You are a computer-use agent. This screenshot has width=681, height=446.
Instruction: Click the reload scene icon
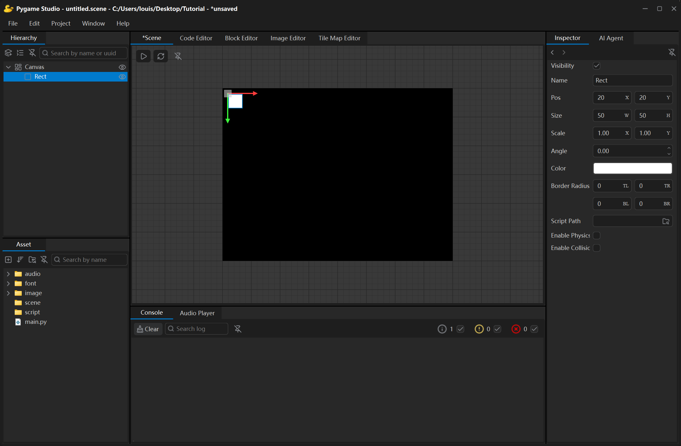(161, 56)
